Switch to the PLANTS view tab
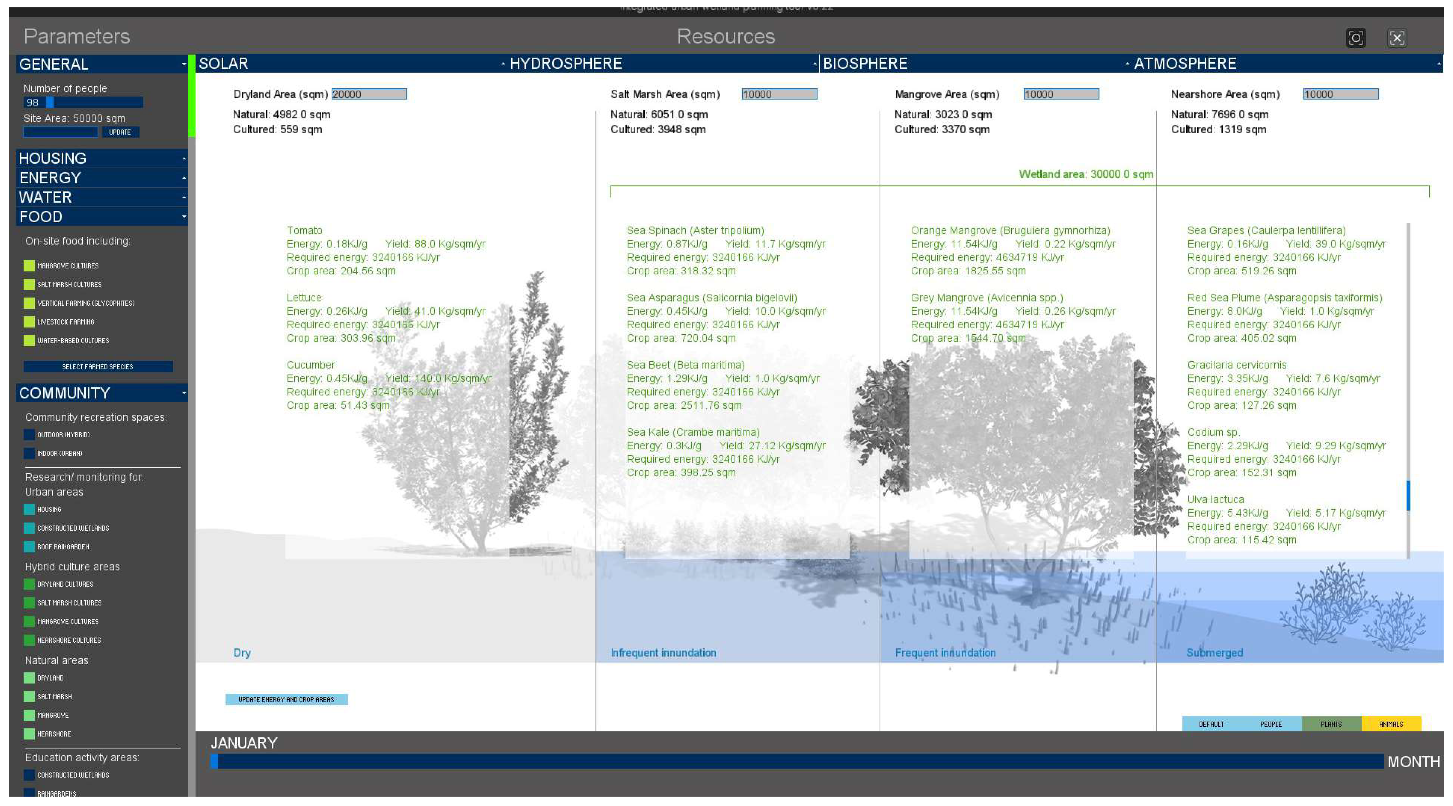Screen dimensions: 1453x806 tap(1330, 724)
